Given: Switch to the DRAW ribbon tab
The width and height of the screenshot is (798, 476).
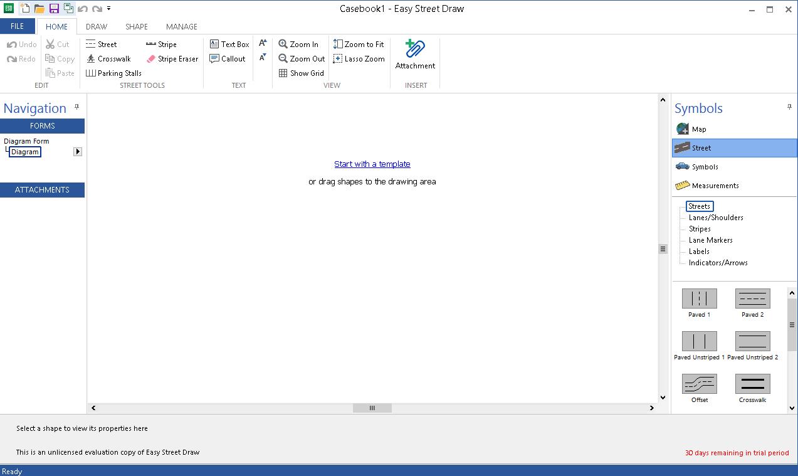Looking at the screenshot, I should (97, 27).
